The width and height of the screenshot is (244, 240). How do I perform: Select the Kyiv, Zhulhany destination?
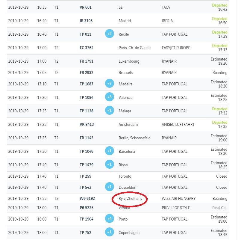tap(131, 199)
